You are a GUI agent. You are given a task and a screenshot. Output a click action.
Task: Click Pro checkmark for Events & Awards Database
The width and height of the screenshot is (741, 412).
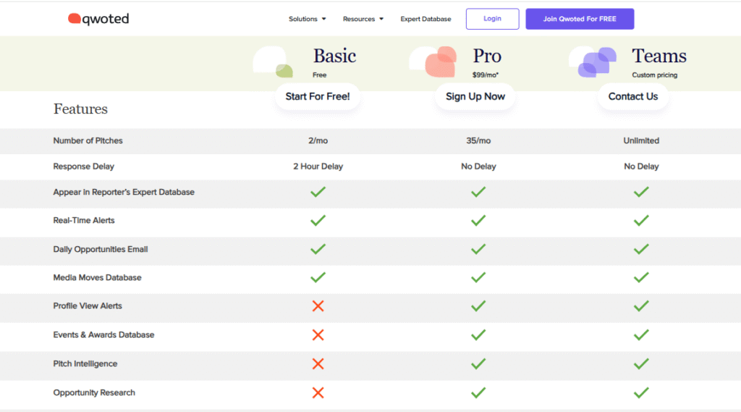(x=478, y=335)
